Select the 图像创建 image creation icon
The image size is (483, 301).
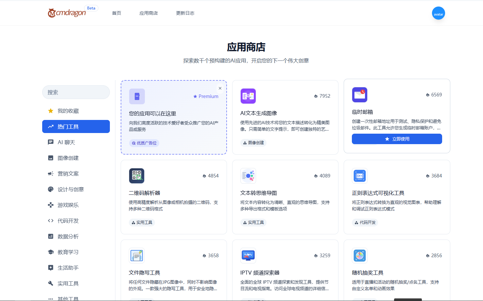point(51,158)
